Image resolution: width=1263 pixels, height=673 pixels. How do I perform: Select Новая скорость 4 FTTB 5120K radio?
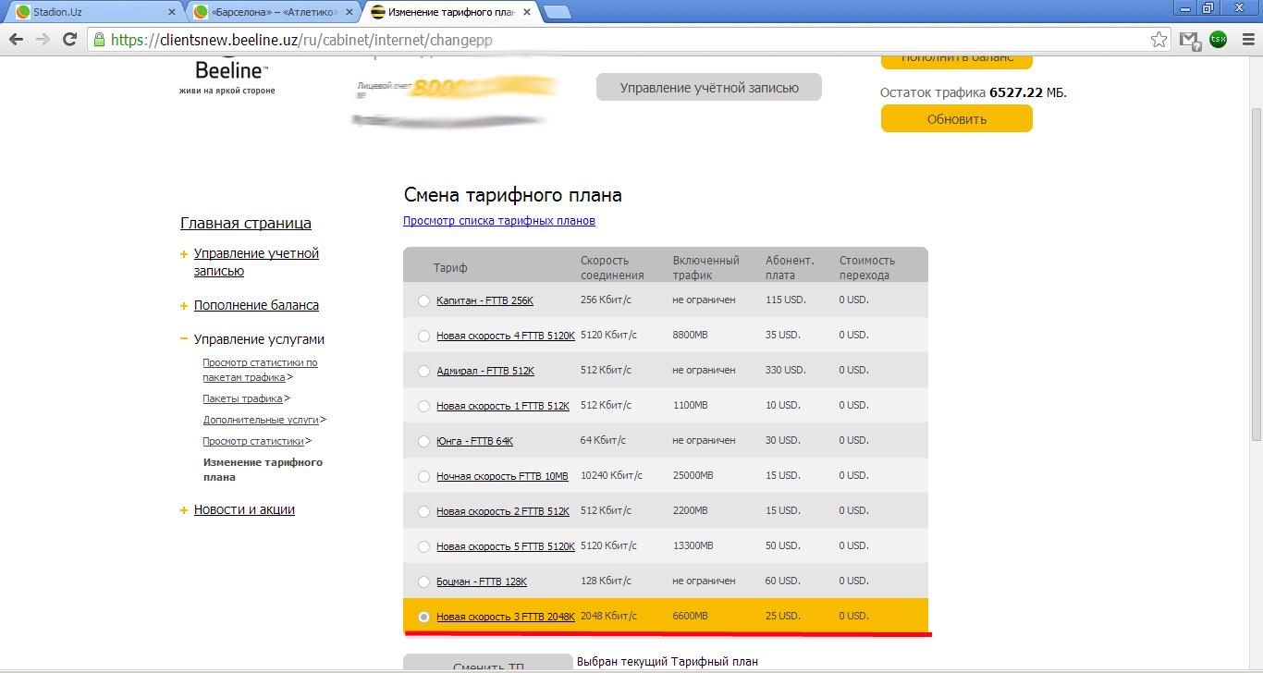pyautogui.click(x=423, y=336)
